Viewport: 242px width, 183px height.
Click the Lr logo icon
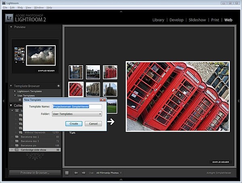click(x=9, y=18)
